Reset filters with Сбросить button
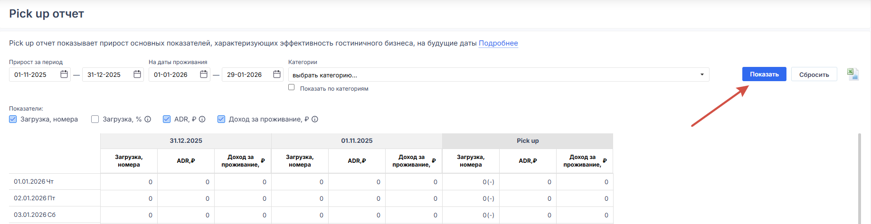Image resolution: width=871 pixels, height=224 pixels. pos(814,75)
